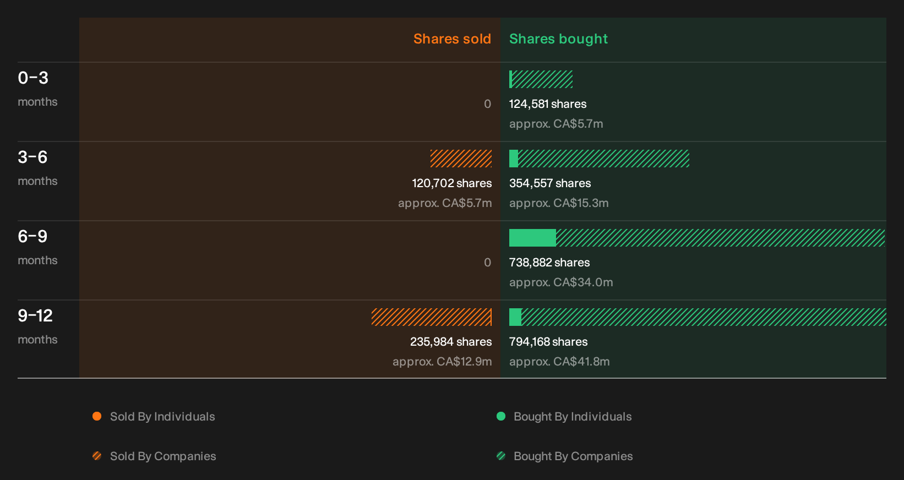Screen dimensions: 904x480
Task: Click the green Bought By Individuals legend dot
Action: pos(501,416)
